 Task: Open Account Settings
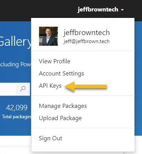61,74
